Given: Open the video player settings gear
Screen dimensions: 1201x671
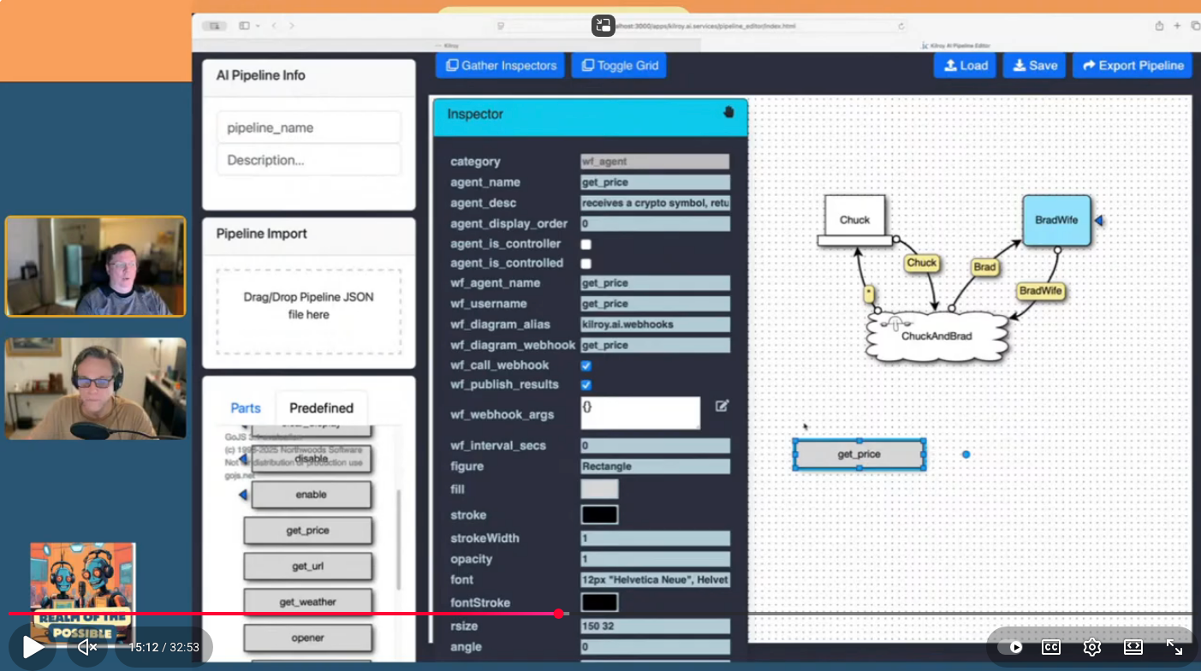Looking at the screenshot, I should pyautogui.click(x=1092, y=647).
